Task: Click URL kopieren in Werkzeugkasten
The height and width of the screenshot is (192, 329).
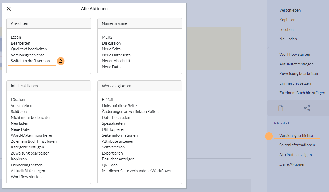Action: point(114,129)
